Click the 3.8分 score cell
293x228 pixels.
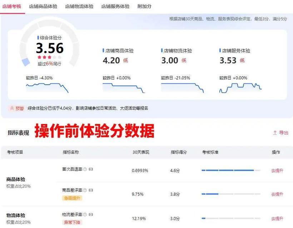(x=175, y=194)
